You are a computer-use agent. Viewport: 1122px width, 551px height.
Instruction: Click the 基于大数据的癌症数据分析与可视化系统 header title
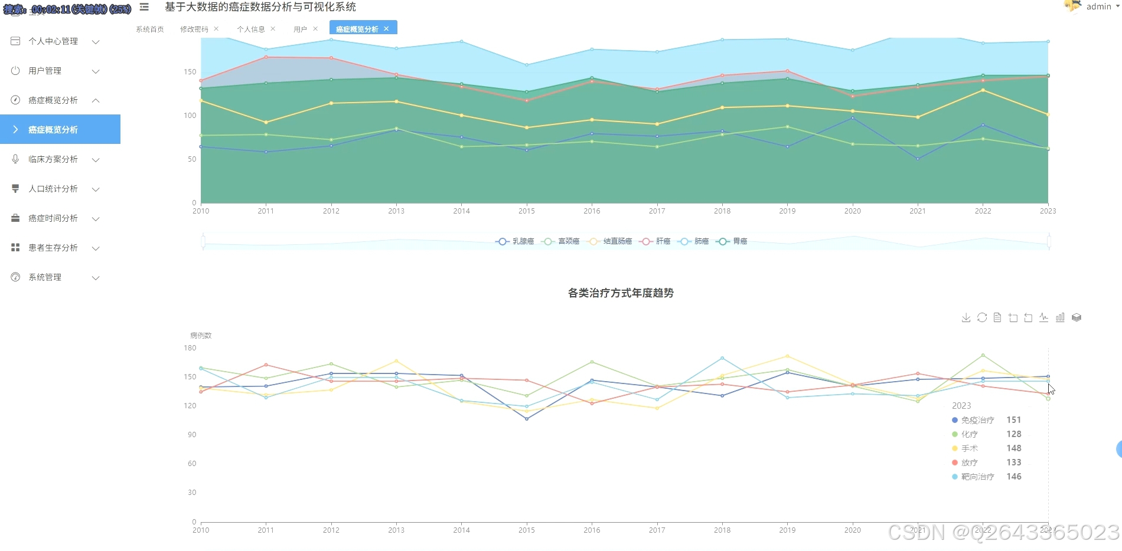[260, 7]
